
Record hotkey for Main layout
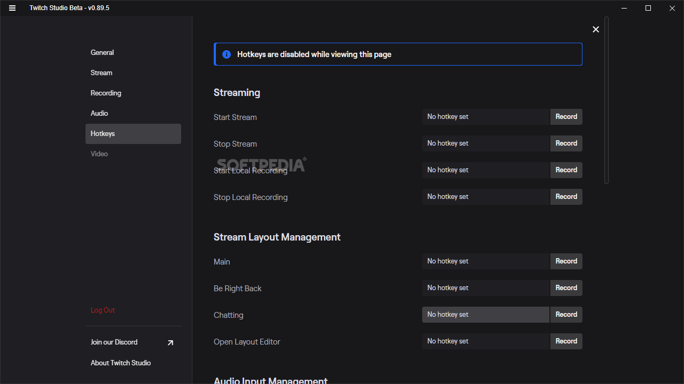pyautogui.click(x=566, y=261)
